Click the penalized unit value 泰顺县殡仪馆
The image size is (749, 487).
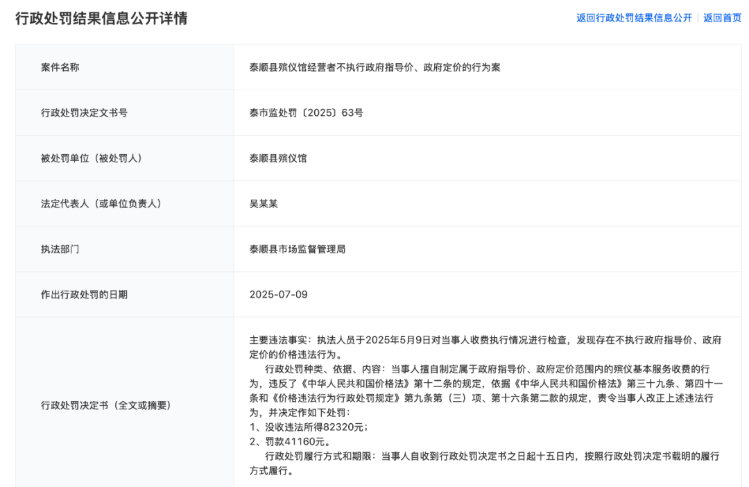click(278, 158)
